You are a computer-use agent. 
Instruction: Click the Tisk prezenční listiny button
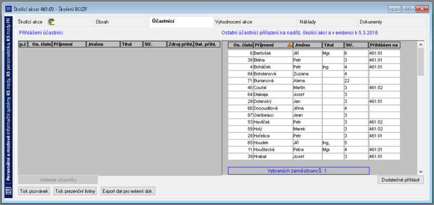(75, 191)
